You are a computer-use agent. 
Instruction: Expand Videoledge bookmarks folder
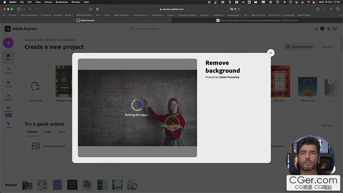click(158, 15)
